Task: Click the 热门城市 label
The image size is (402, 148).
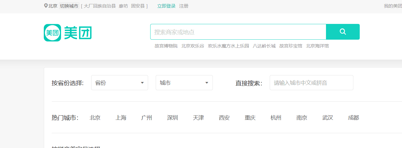Action: tap(65, 118)
